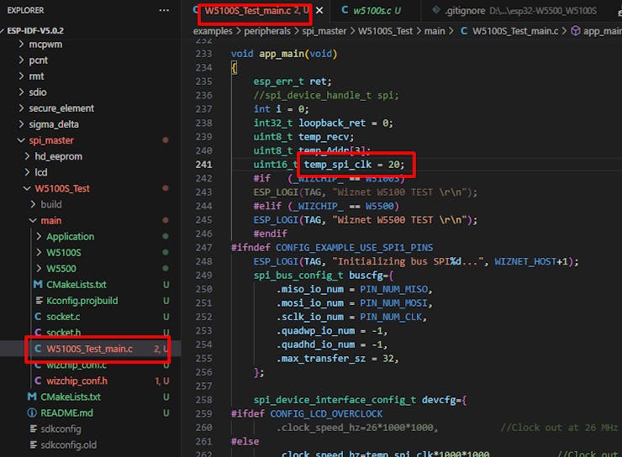Open Explorer more actions ellipsis menu
Screen dimensions: 622x457
click(164, 10)
